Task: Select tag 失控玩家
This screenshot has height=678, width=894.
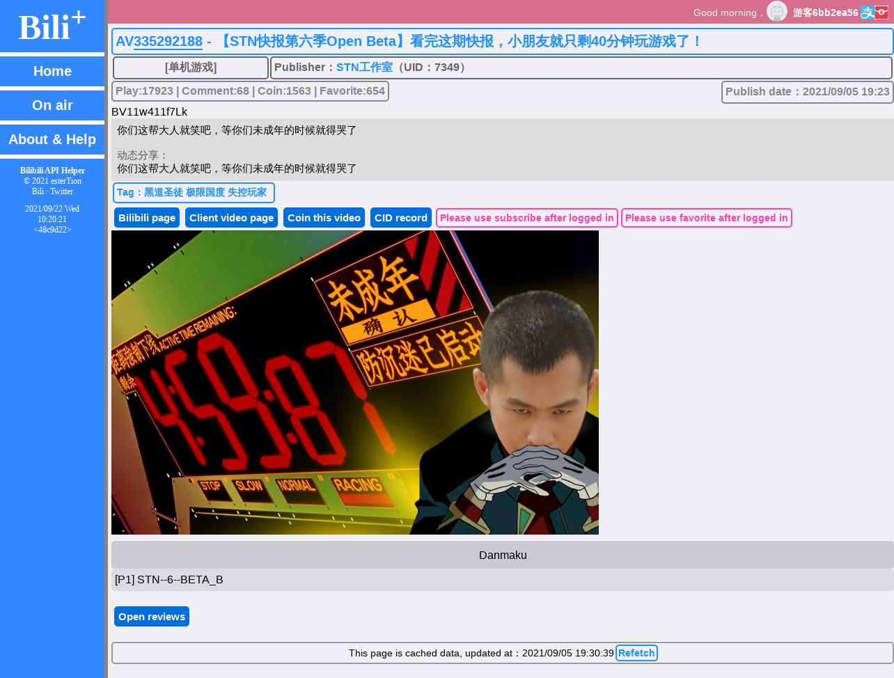Action: (x=247, y=192)
